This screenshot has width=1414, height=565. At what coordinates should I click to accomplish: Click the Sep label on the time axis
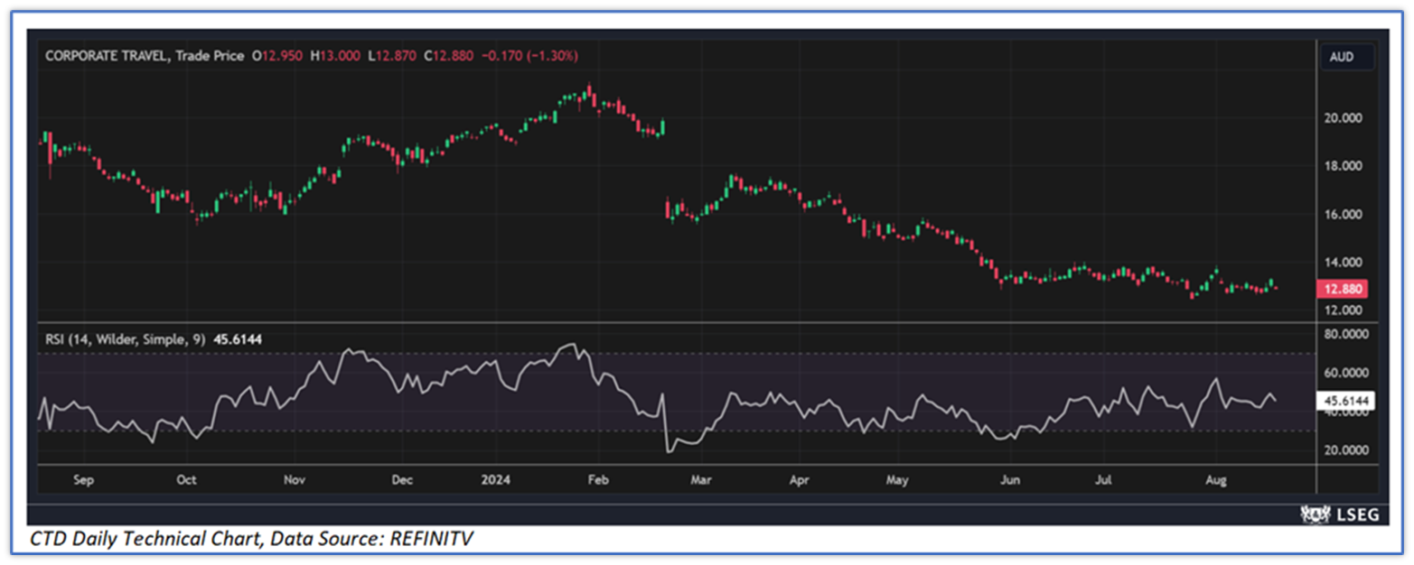[83, 481]
